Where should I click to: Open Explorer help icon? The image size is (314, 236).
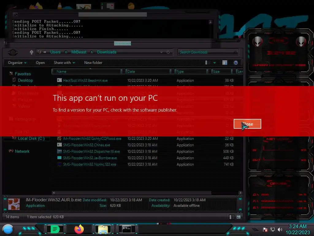coord(236,63)
